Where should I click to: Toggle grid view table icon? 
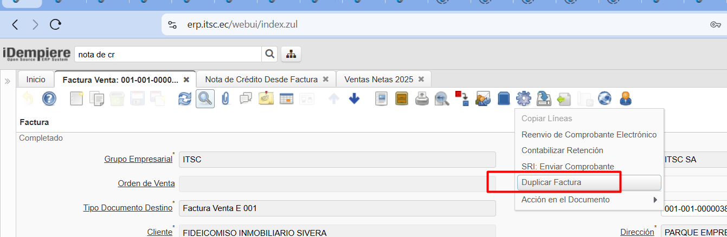(x=286, y=98)
